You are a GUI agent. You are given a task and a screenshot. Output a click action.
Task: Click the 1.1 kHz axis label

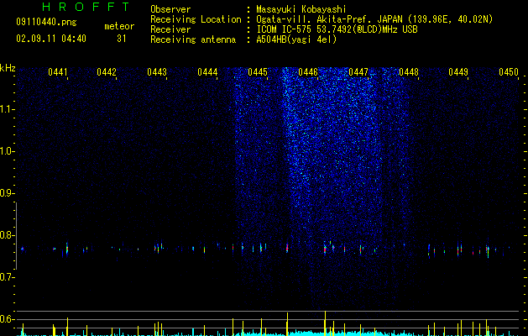(x=7, y=109)
